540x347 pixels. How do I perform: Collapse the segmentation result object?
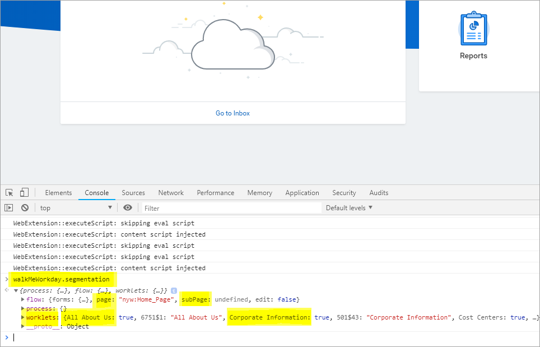[16, 290]
